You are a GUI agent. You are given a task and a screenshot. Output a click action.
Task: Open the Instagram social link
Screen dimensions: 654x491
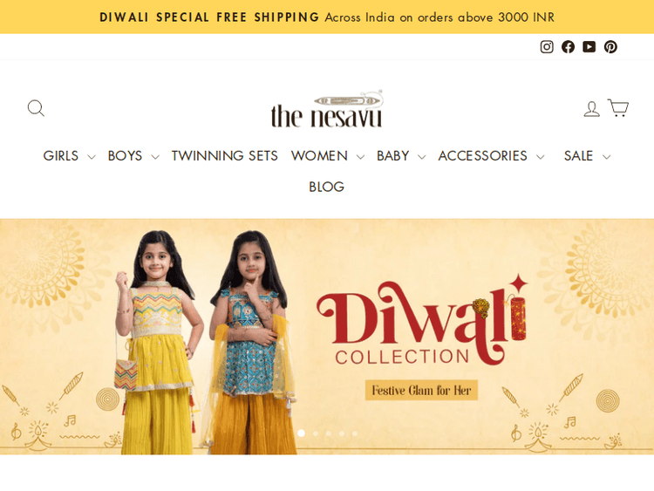[547, 47]
